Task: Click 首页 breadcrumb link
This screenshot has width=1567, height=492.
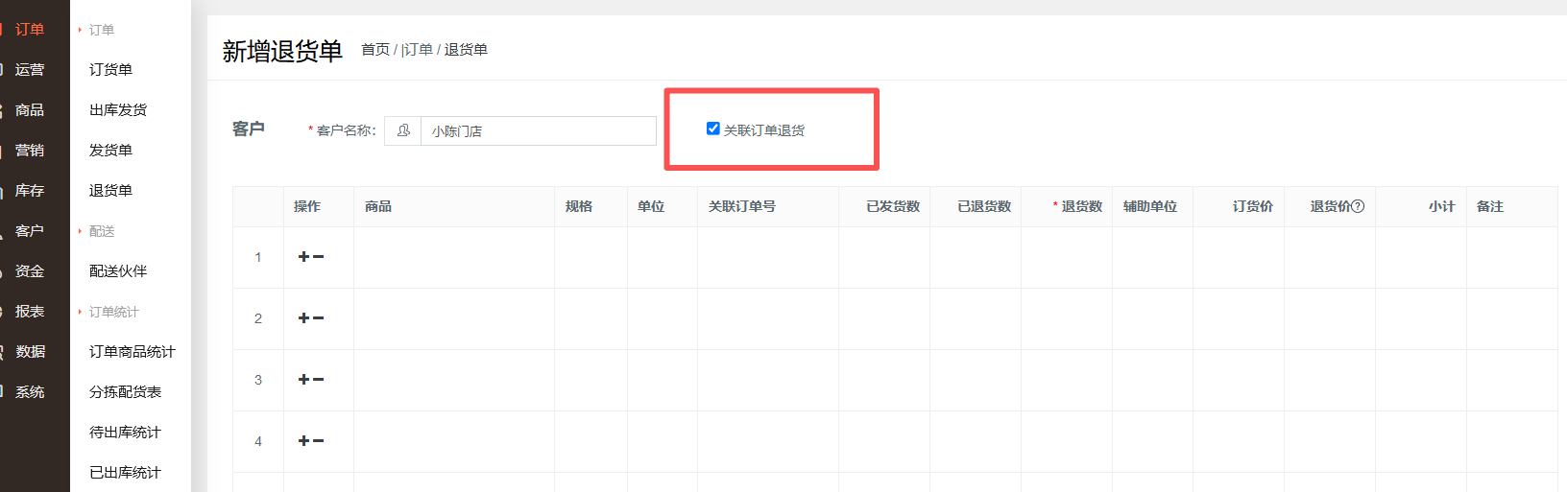Action: 375,50
